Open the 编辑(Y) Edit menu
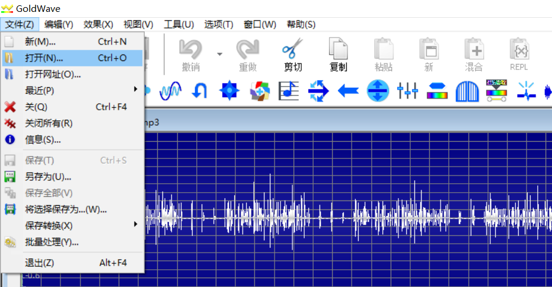 click(x=59, y=24)
